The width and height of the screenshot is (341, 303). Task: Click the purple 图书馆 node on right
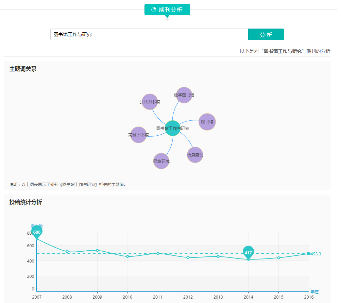tap(207, 122)
